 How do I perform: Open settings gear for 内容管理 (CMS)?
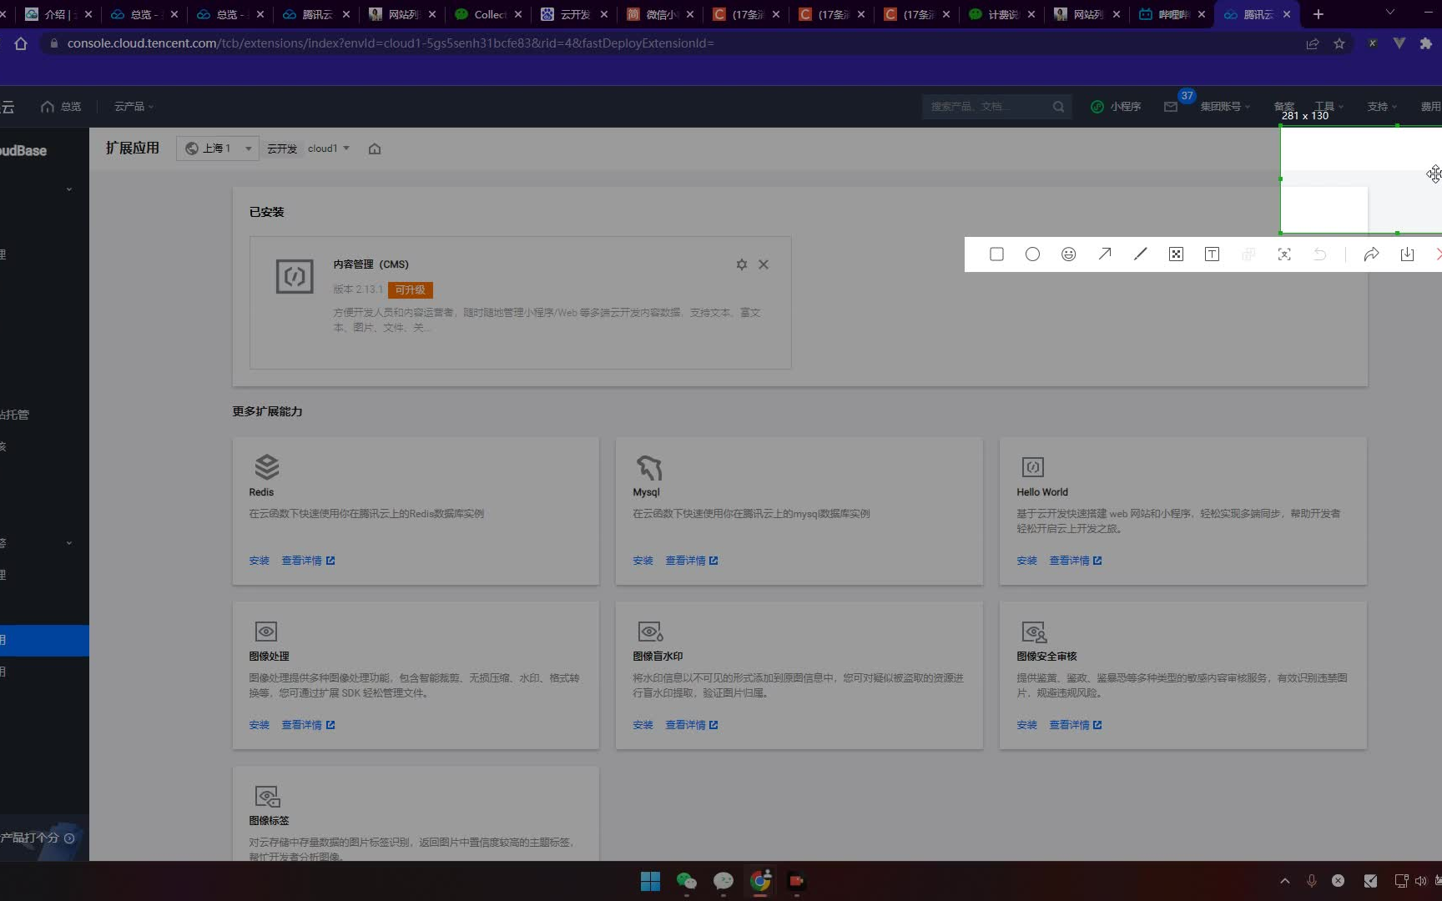coord(742,264)
